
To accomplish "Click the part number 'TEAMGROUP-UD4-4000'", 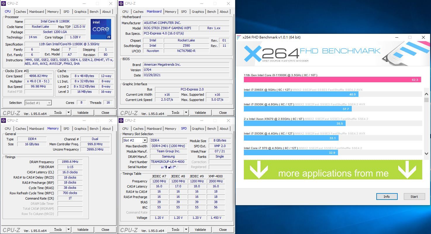I will (168, 162).
